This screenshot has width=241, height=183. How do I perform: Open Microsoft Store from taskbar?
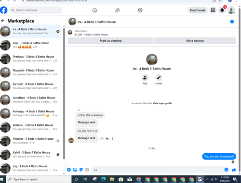coord(121,179)
